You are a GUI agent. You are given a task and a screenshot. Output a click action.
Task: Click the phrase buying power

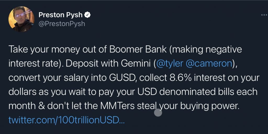pyautogui.click(x=209, y=106)
